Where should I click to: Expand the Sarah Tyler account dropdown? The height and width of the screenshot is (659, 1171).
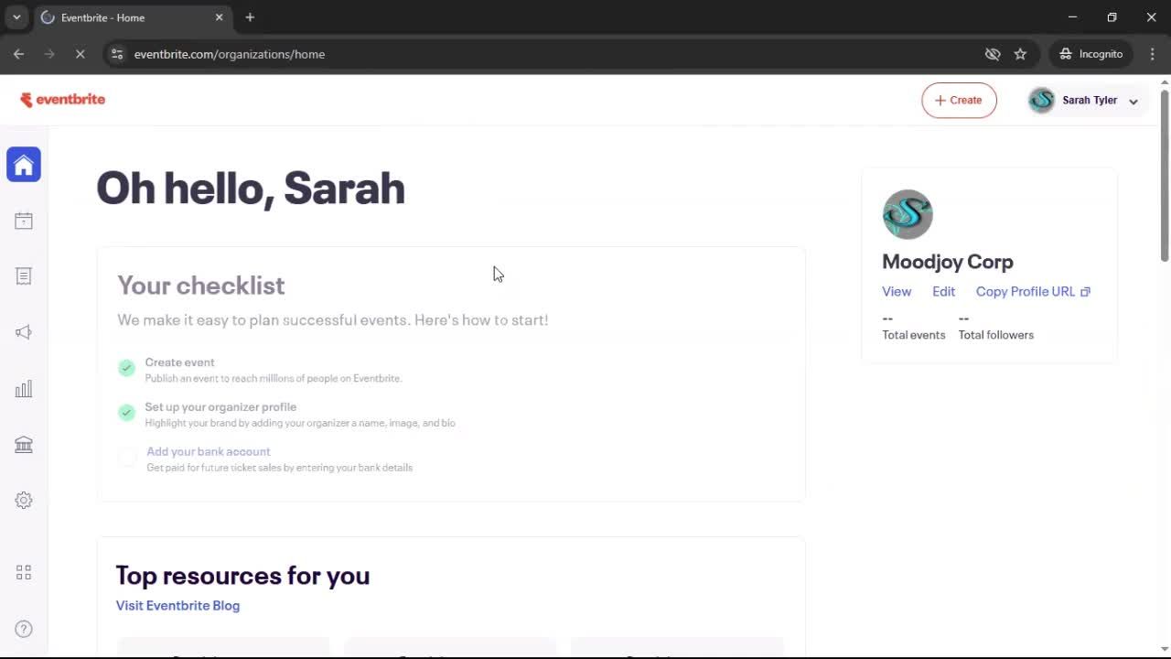(x=1133, y=102)
